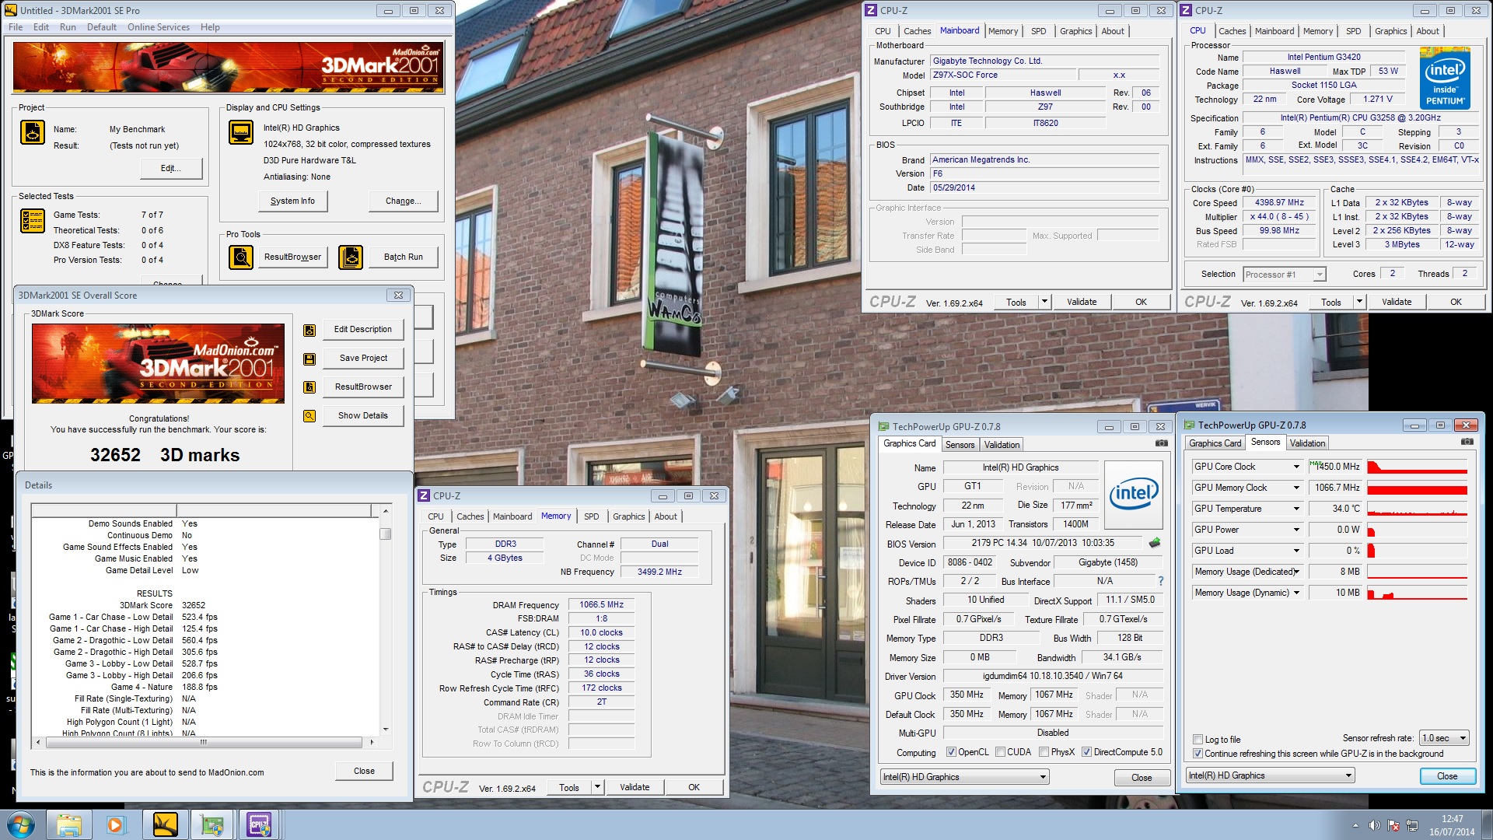Screen dimensions: 1493x840
Task: Open Windows Explorer from taskbar
Action: [x=69, y=824]
